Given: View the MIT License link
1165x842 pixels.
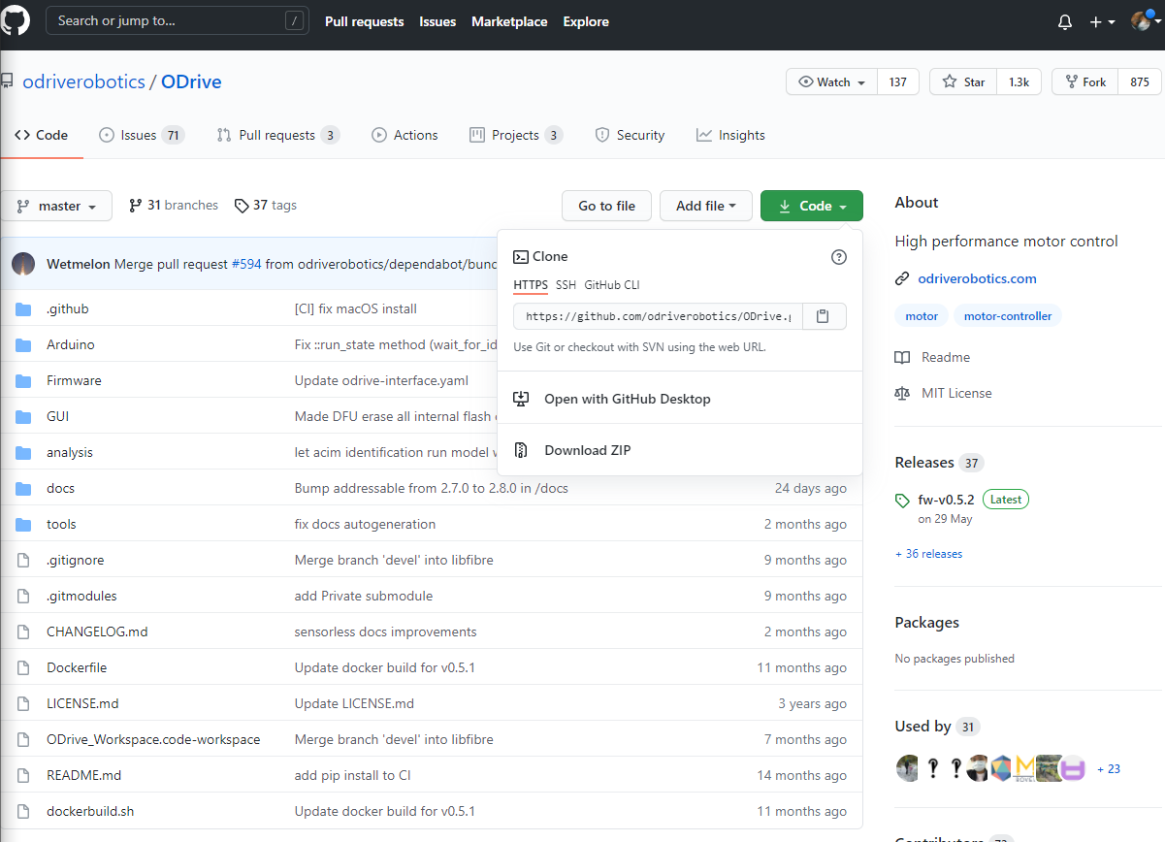Looking at the screenshot, I should (944, 393).
